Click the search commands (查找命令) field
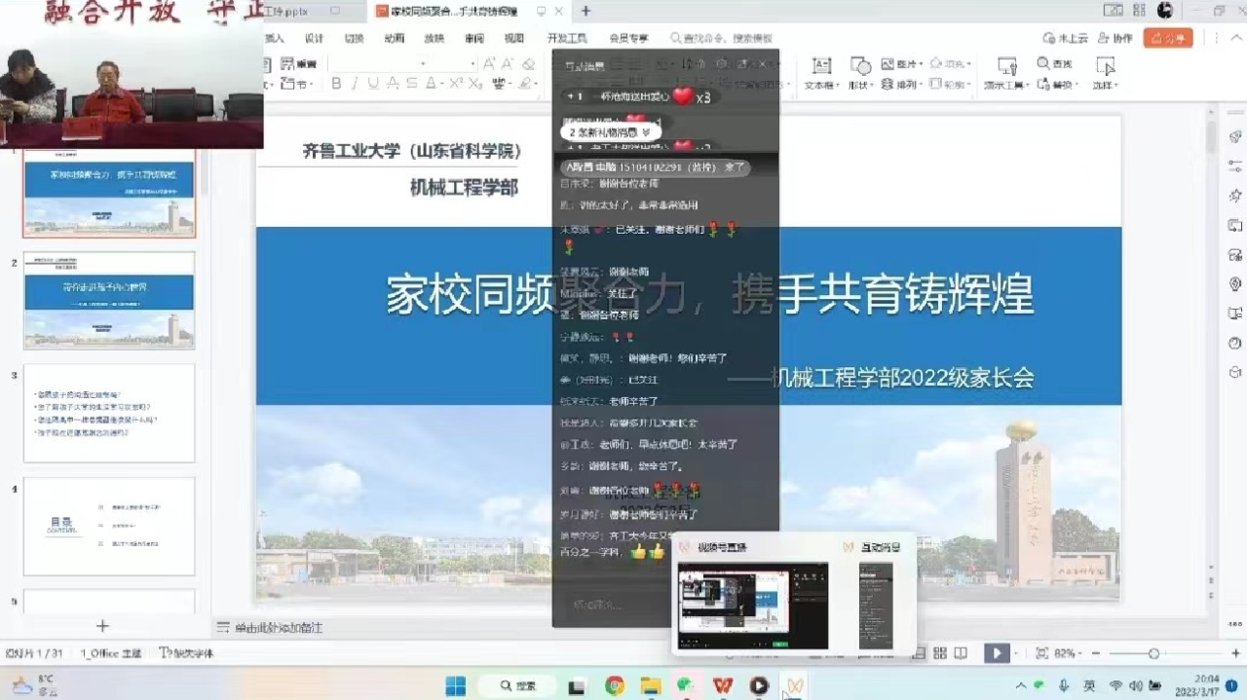1247x700 pixels. click(x=720, y=38)
